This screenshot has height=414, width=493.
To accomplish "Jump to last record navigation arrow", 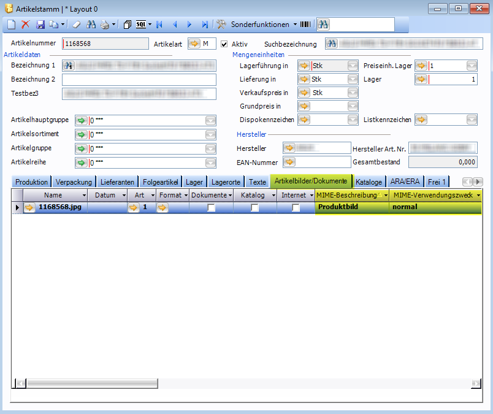I will click(x=204, y=25).
